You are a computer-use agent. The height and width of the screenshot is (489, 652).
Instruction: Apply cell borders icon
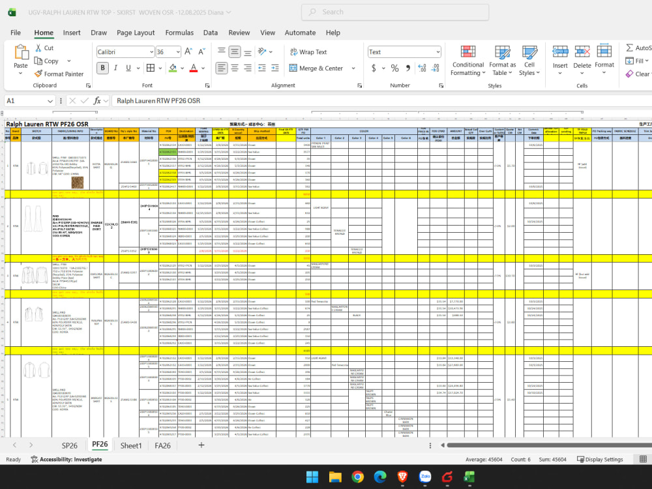tap(151, 68)
